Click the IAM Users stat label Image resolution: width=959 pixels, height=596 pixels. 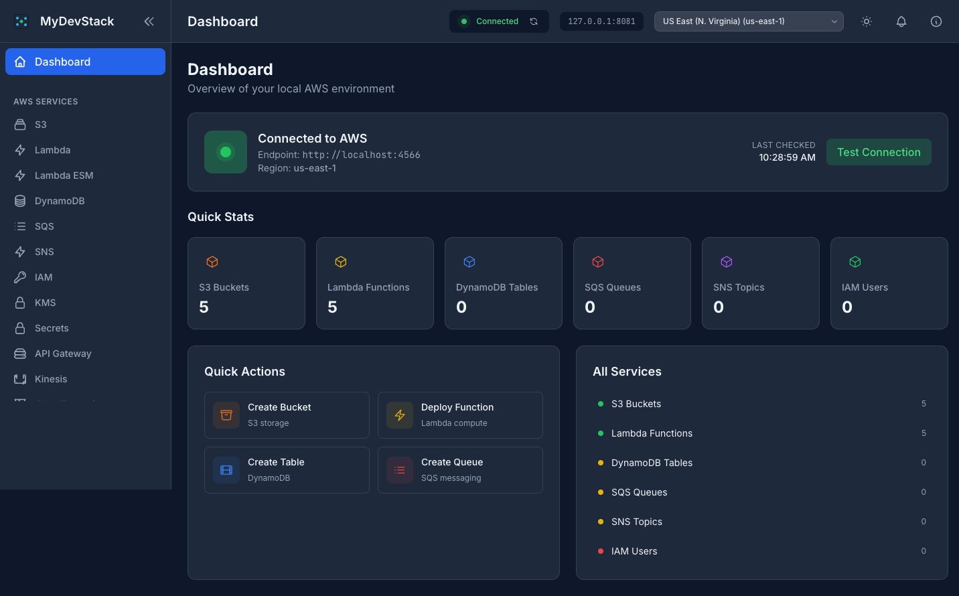pyautogui.click(x=865, y=287)
